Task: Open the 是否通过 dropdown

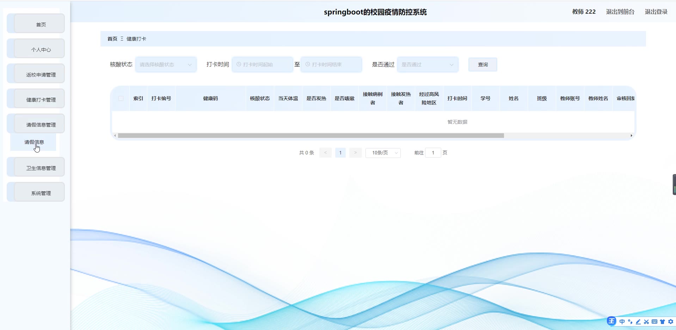Action: (x=428, y=65)
